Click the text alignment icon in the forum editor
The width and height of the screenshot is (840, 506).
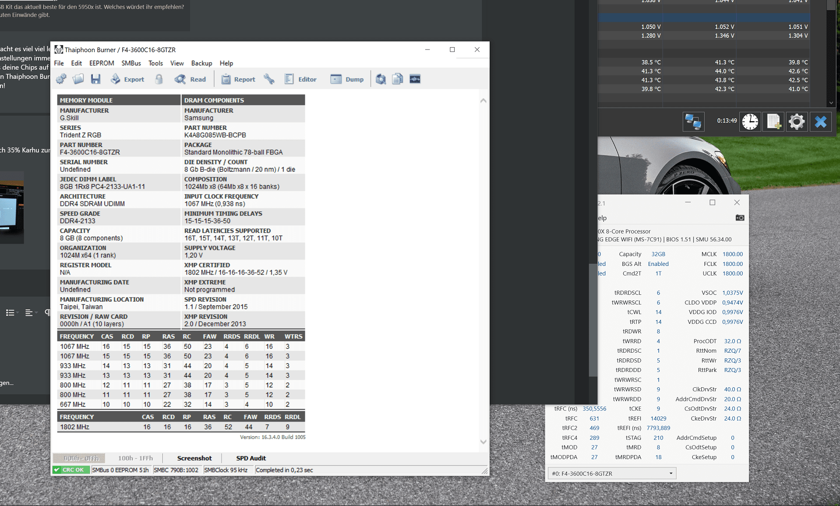(x=29, y=312)
